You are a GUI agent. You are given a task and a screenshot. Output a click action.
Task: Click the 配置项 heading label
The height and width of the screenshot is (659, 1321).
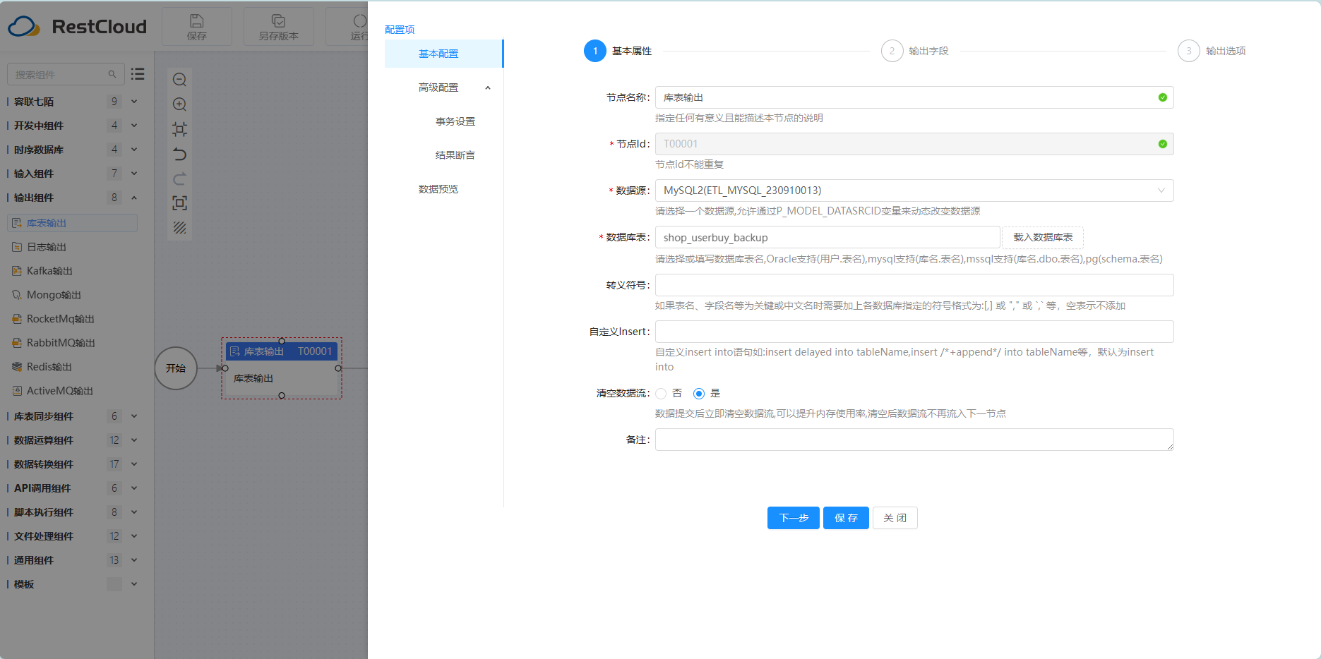tap(400, 30)
